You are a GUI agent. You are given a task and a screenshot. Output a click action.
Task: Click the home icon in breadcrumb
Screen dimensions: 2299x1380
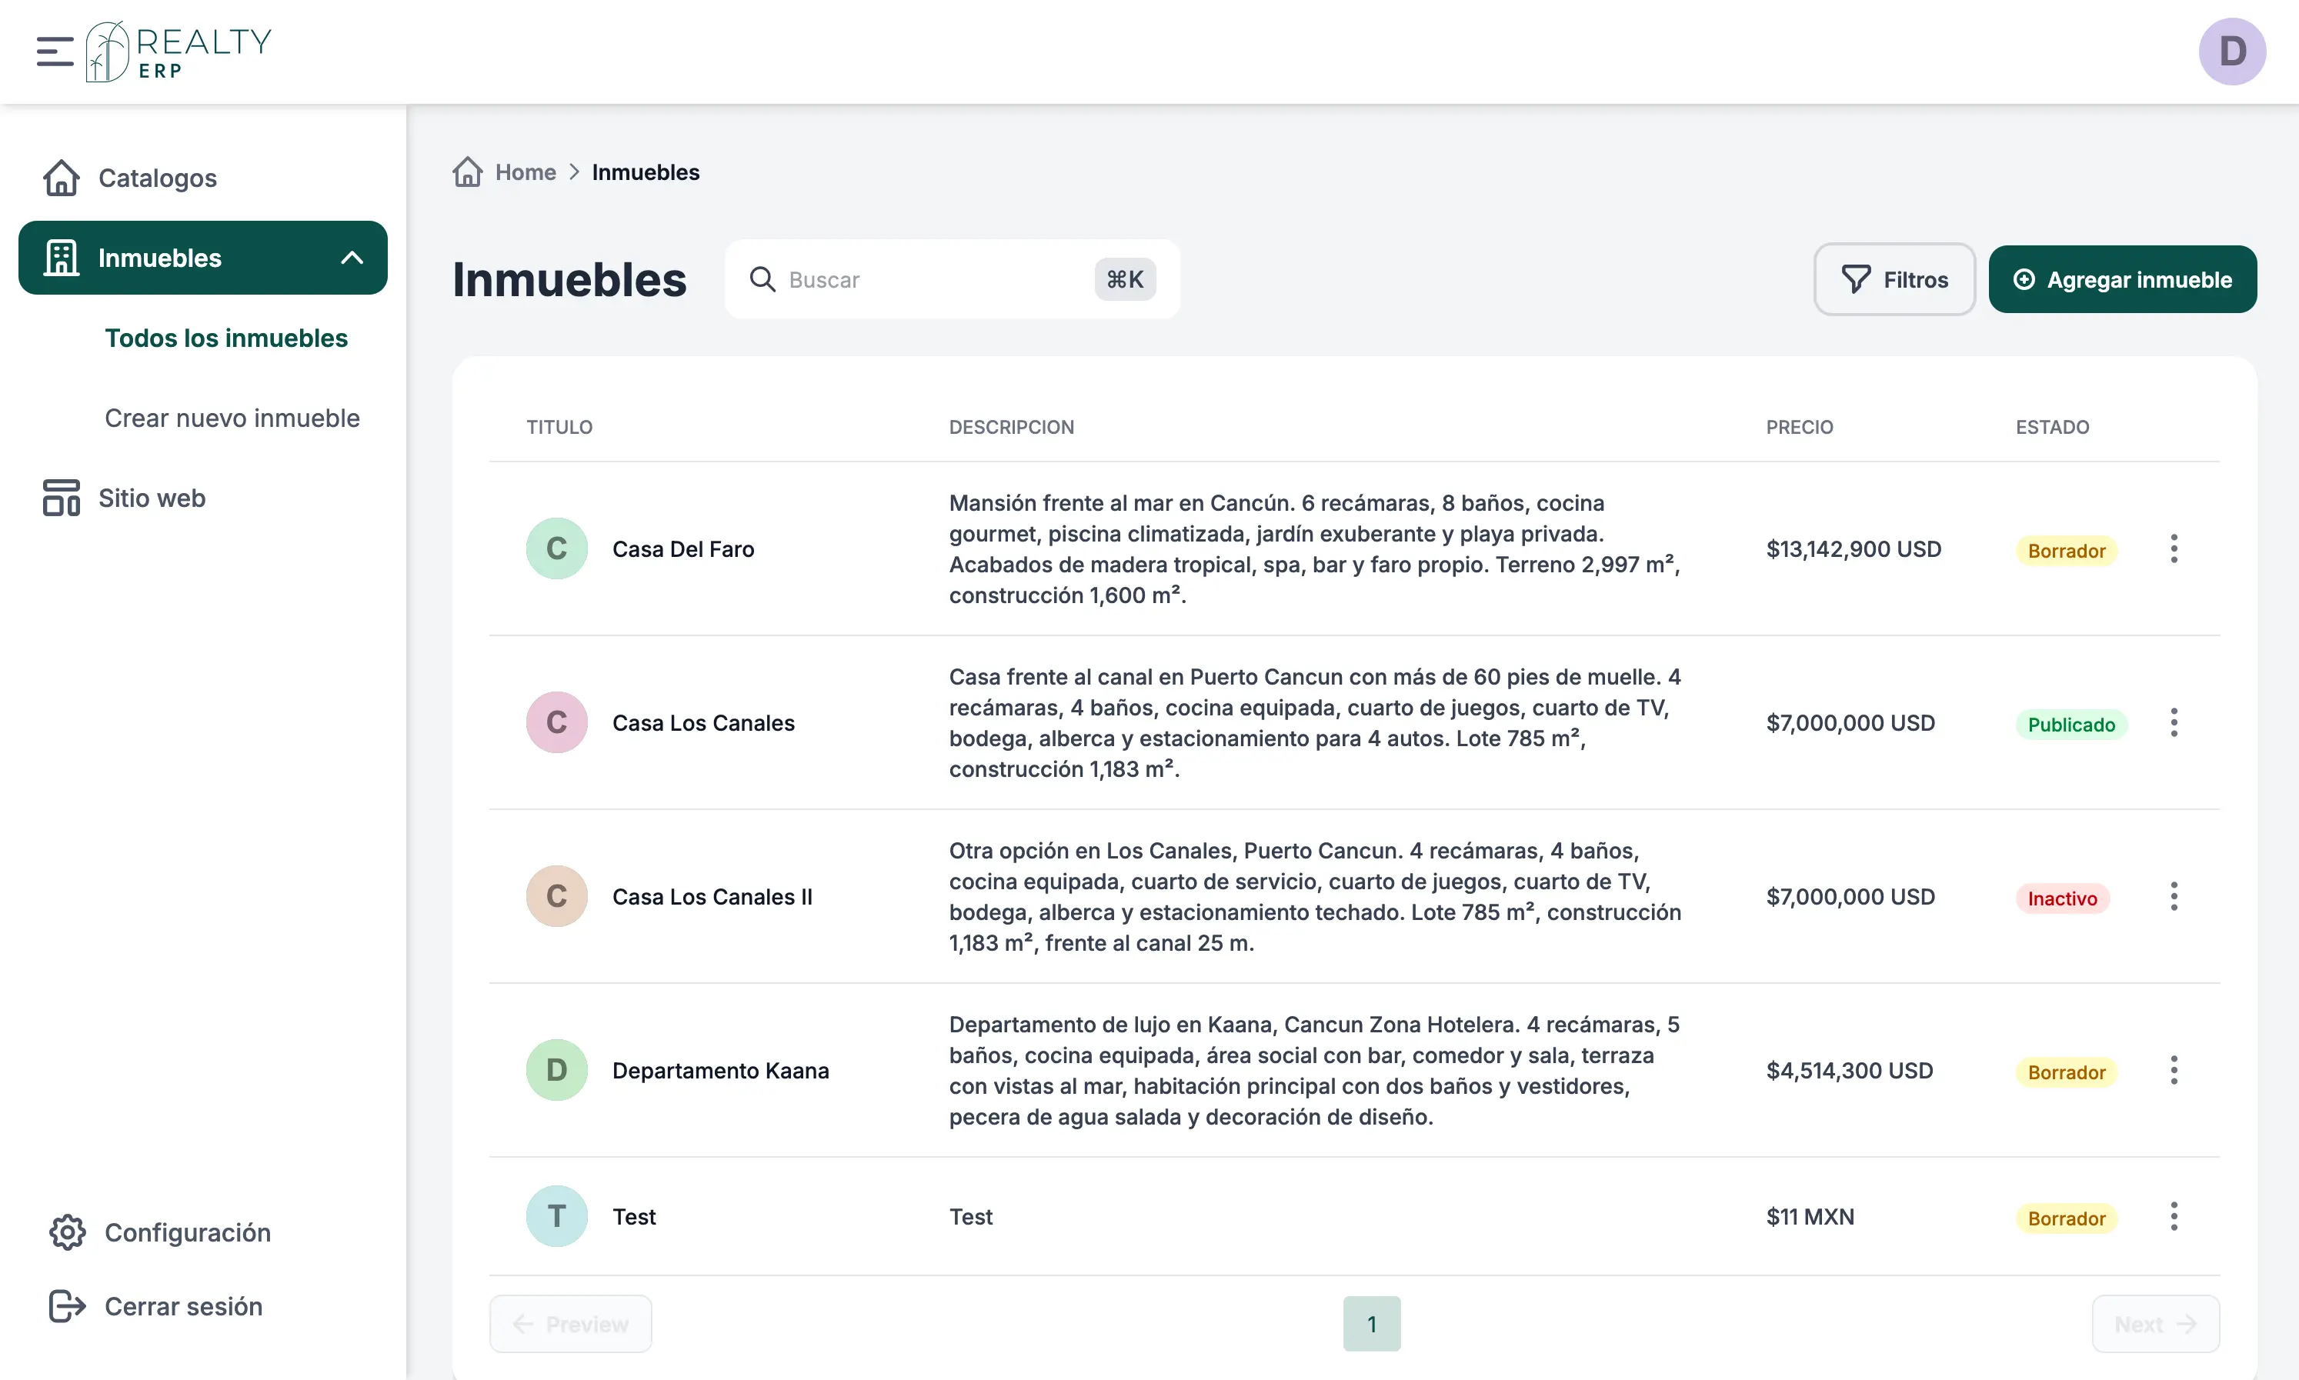click(467, 172)
